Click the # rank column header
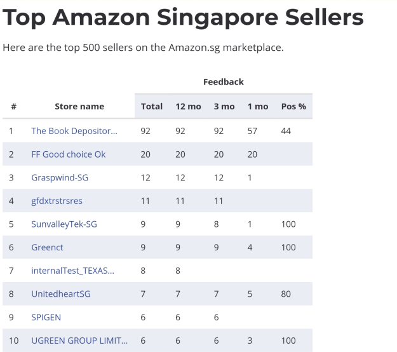Screen dimensions: 397x352 tap(13, 106)
